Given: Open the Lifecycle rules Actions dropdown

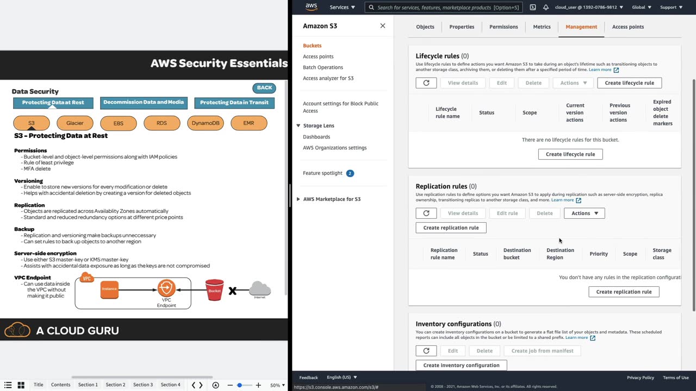Looking at the screenshot, I should point(573,83).
